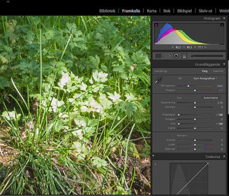229x196 pixels.
Task: Click the Temperatur slider handle
Action: point(188,86)
